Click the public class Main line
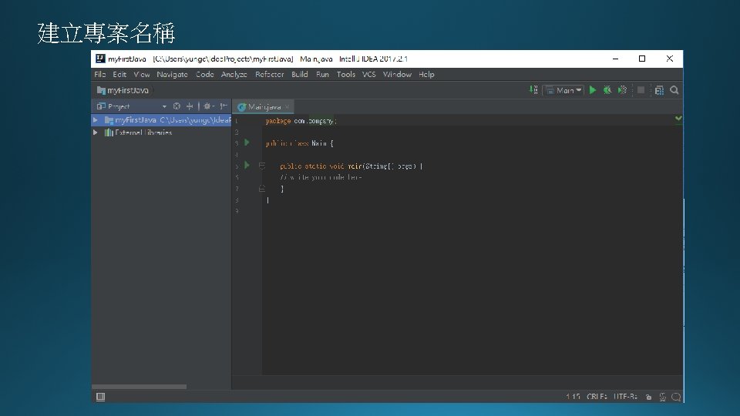This screenshot has height=416, width=740. pos(299,143)
